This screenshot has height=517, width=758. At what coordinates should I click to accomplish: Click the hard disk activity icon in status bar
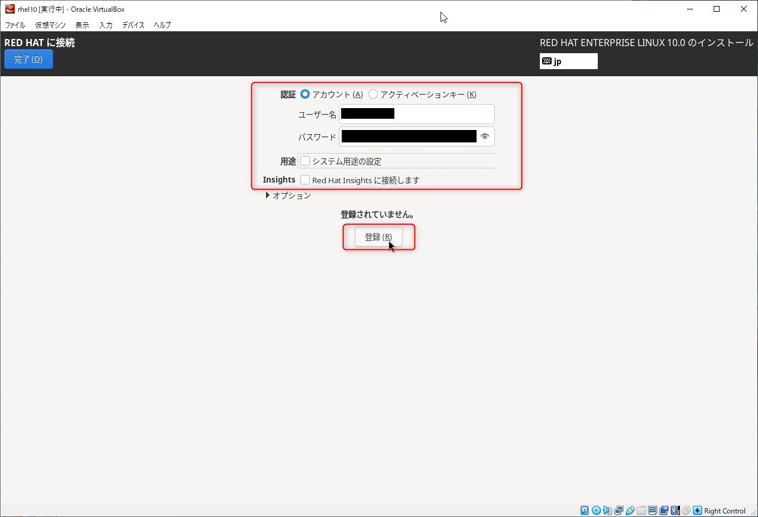click(x=585, y=511)
